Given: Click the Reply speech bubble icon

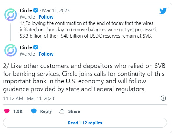Looking at the screenshot, I should [34, 111].
